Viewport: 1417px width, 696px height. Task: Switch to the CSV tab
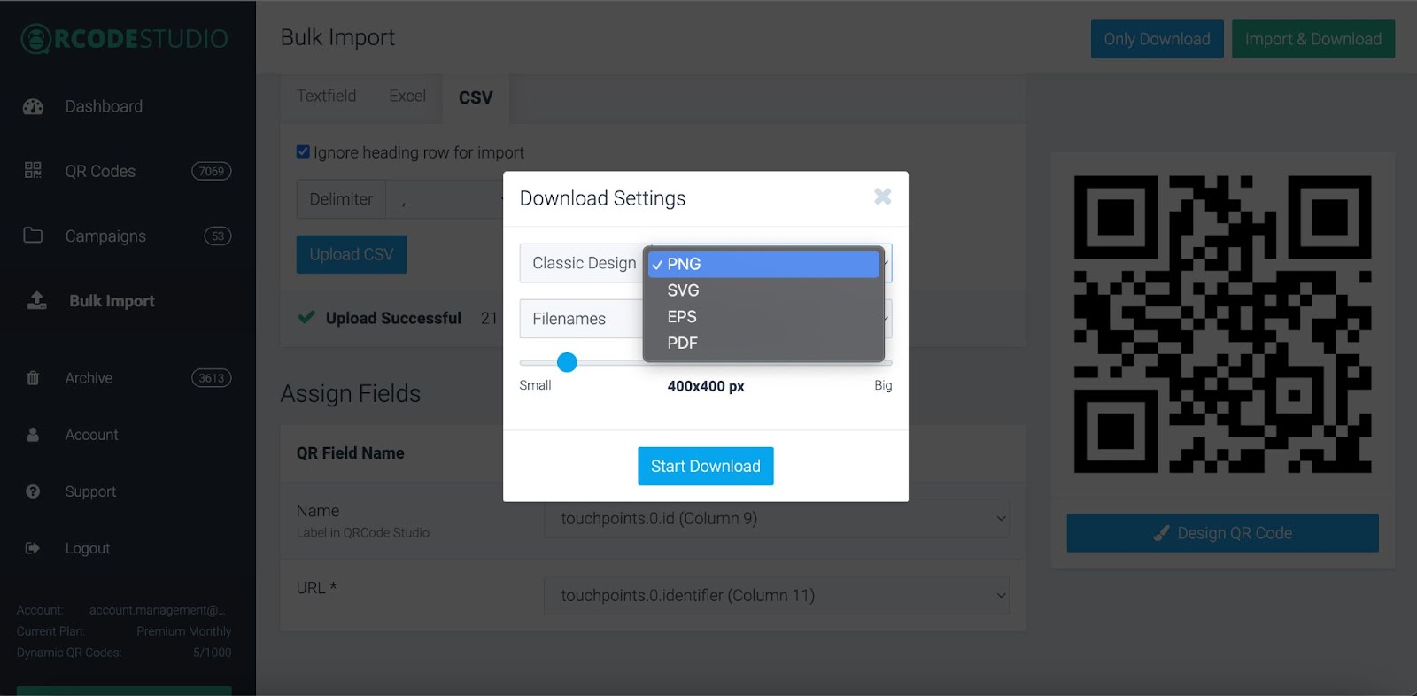click(x=476, y=97)
